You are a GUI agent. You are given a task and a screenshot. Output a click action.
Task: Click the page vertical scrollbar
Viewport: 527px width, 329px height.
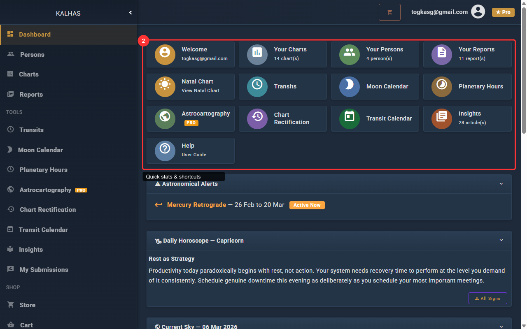[524, 70]
